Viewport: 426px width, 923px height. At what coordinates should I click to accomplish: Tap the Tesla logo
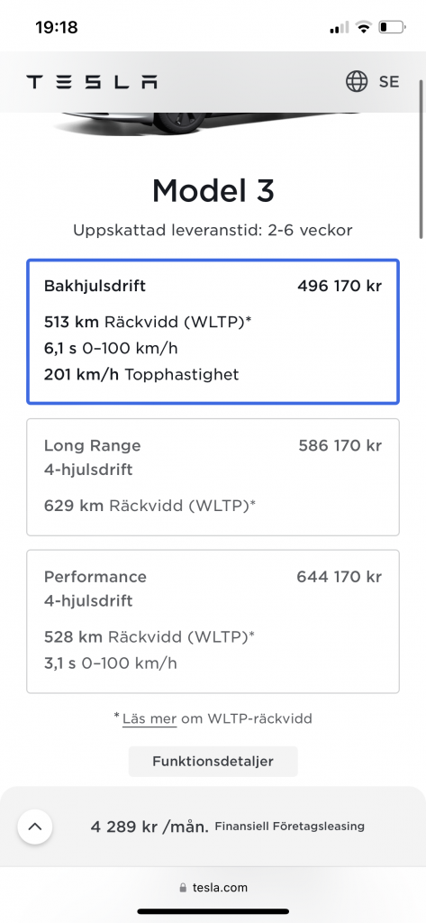point(92,82)
